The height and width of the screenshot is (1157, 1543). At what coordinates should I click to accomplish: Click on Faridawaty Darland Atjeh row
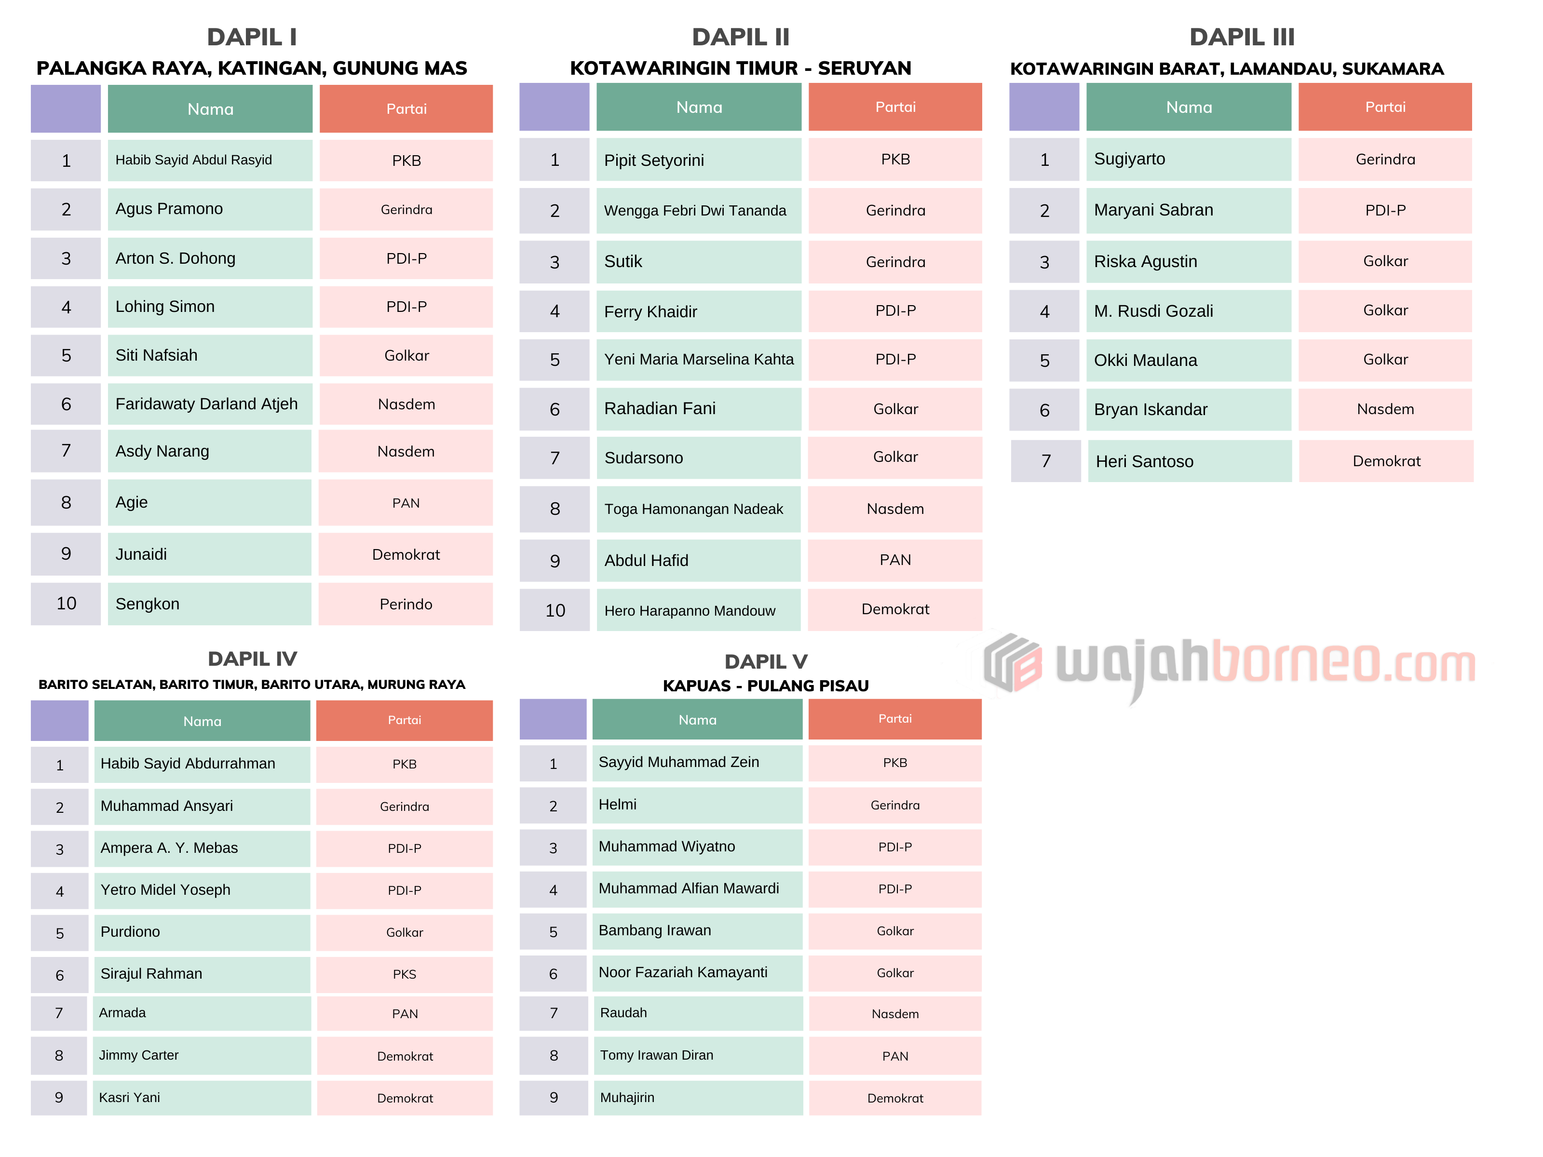(x=206, y=404)
